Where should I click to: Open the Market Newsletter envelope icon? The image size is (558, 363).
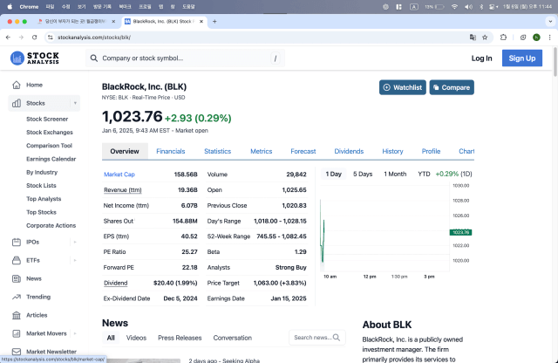pos(17,352)
